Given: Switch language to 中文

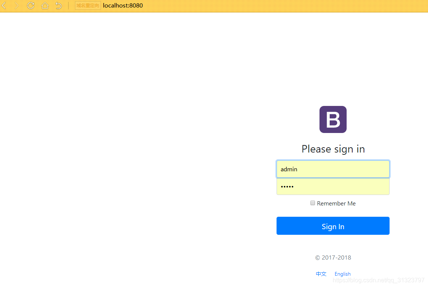Looking at the screenshot, I should point(321,274).
